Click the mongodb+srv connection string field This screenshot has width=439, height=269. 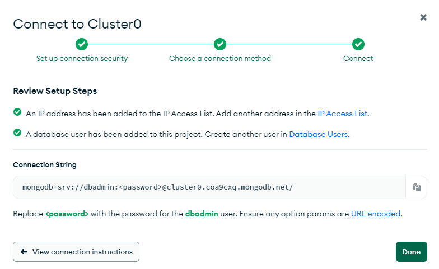pyautogui.click(x=209, y=187)
